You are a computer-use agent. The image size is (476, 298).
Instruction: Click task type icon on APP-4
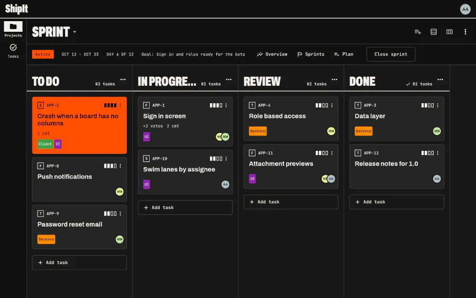(x=252, y=105)
